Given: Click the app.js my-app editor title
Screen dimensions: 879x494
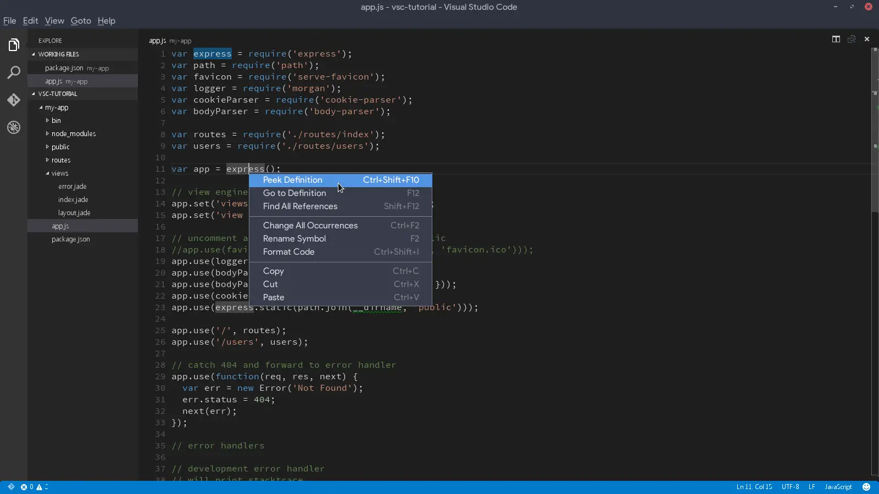Looking at the screenshot, I should (x=170, y=41).
